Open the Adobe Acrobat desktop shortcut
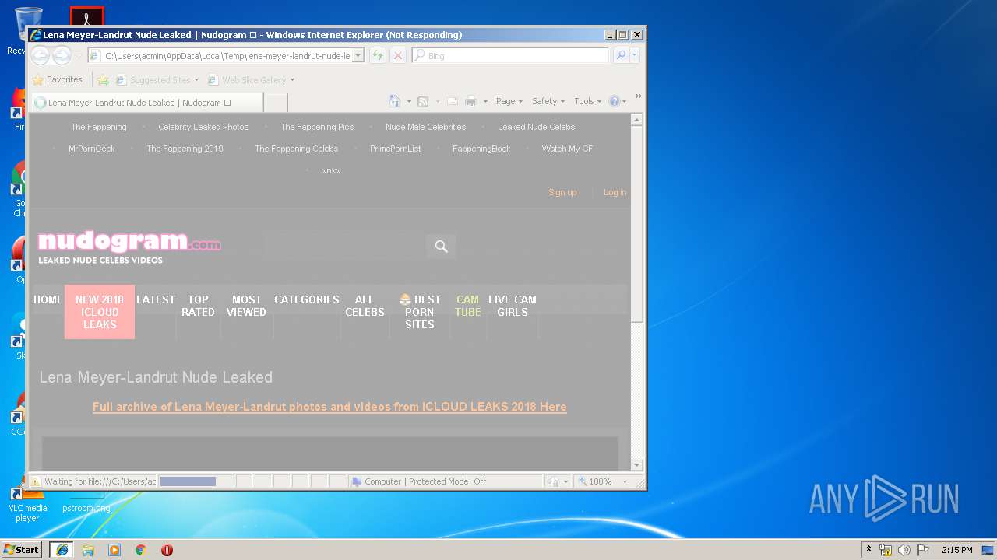 pos(86,16)
